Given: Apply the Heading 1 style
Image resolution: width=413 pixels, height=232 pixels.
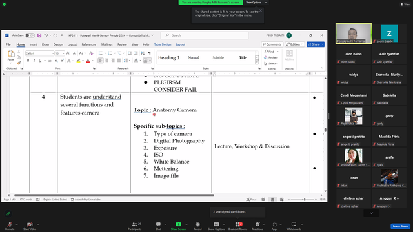Looking at the screenshot, I should pos(169,57).
